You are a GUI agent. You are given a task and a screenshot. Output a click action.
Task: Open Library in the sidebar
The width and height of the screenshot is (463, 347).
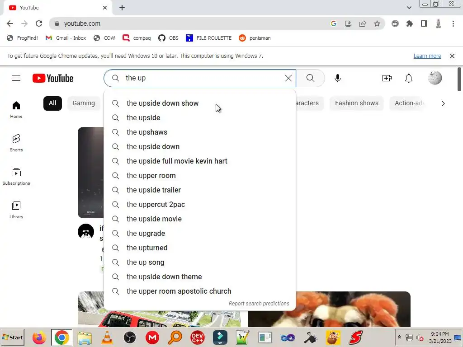click(16, 210)
